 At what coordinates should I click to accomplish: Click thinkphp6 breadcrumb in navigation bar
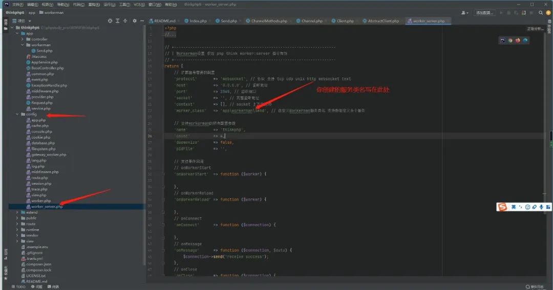[15, 13]
